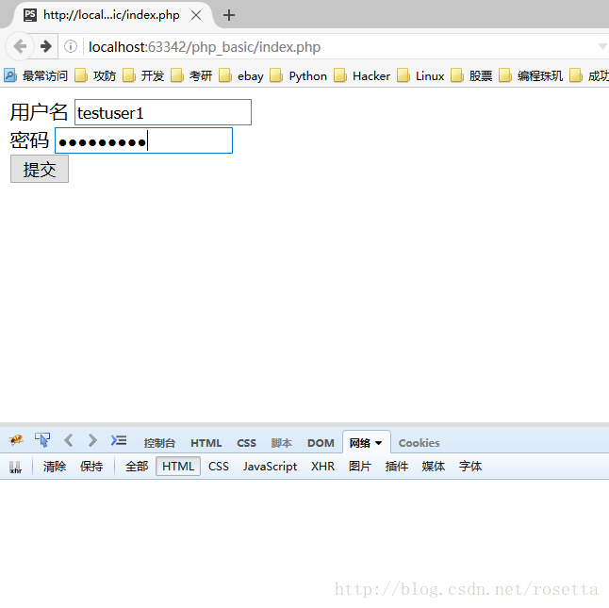
Task: Click the 提交 submit button
Action: point(40,170)
